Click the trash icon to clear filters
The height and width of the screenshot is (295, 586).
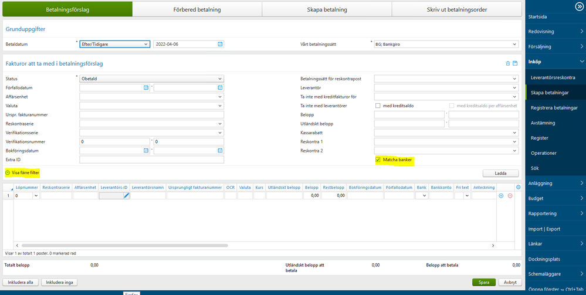(508, 63)
